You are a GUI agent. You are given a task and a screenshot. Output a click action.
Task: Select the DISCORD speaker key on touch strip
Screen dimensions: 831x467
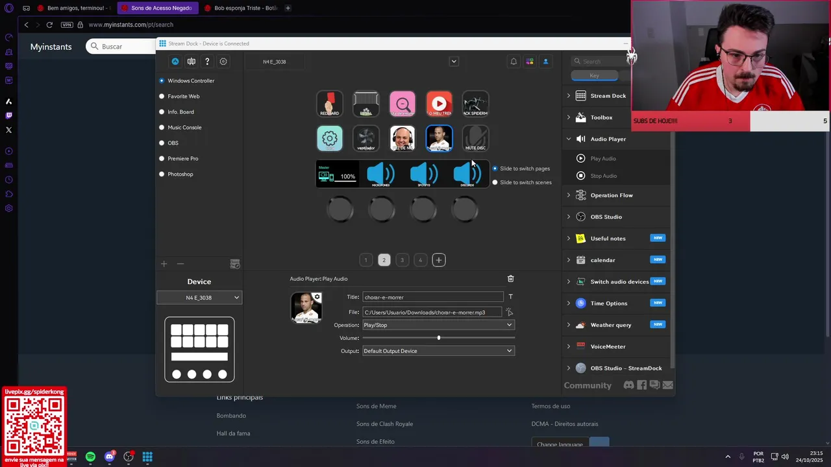pos(467,174)
